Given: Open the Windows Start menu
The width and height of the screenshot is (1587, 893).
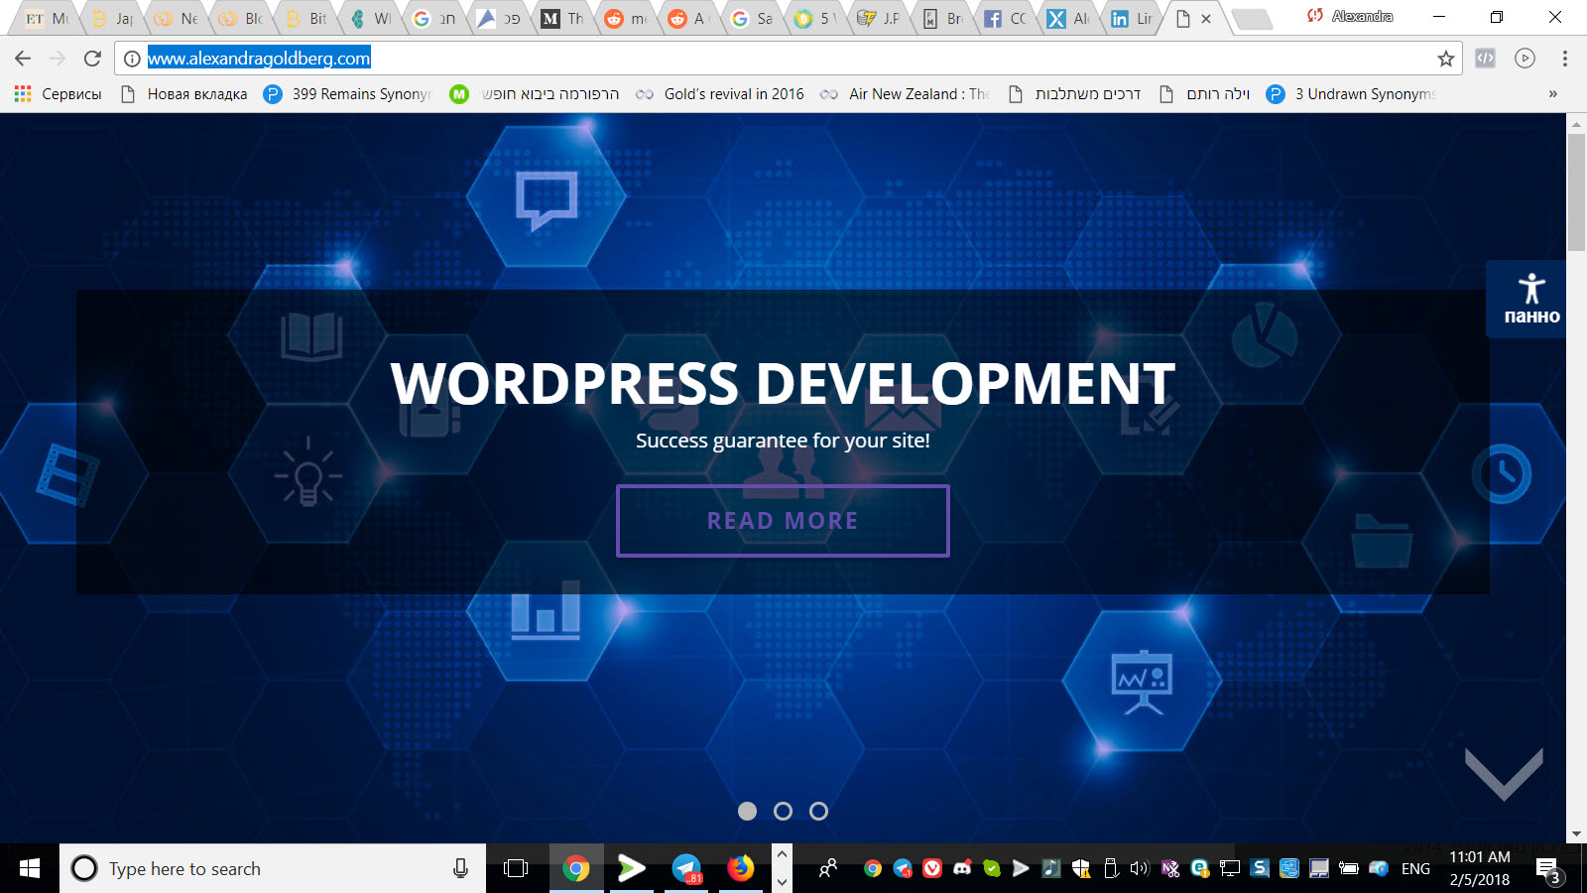Looking at the screenshot, I should pyautogui.click(x=30, y=868).
